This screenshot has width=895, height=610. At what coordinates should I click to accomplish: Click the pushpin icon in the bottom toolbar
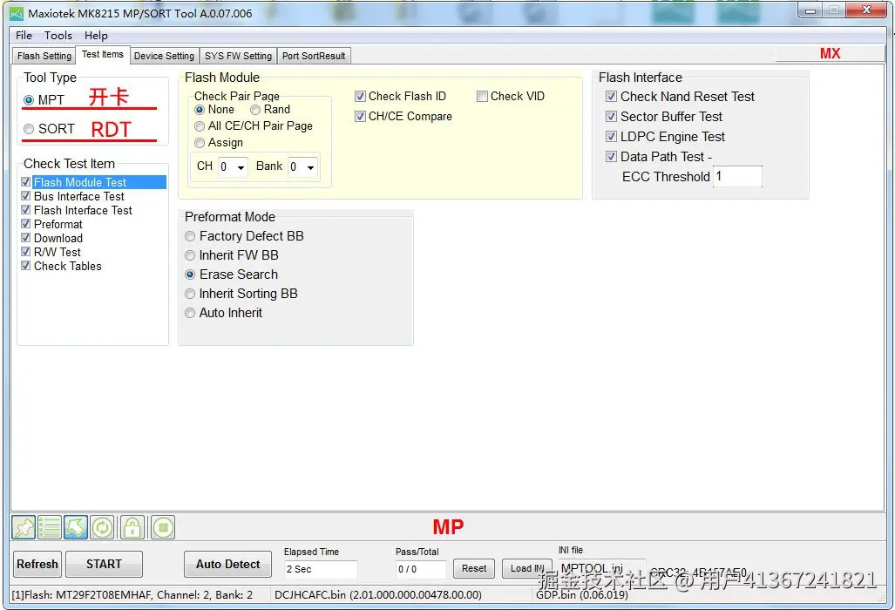24,527
